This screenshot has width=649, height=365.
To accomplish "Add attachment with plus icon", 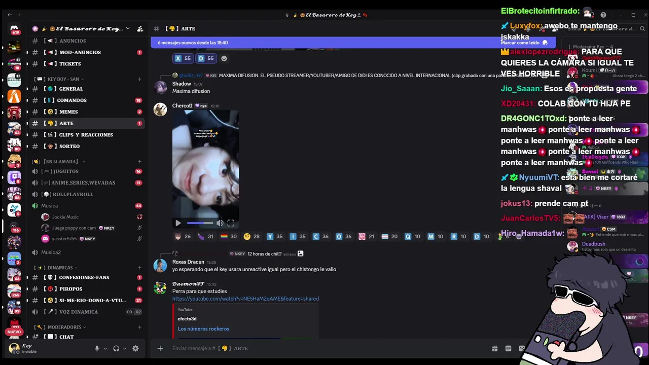I will [160, 348].
